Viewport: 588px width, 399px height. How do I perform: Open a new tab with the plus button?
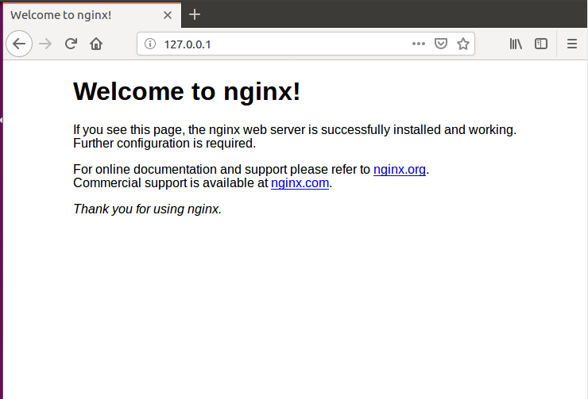pos(195,14)
